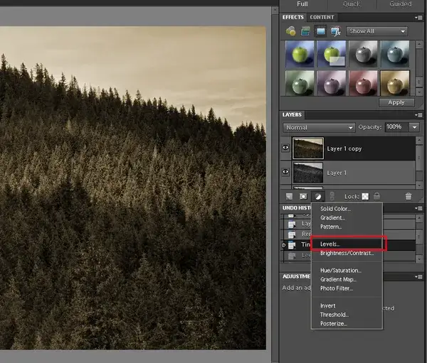
Task: Click the add layer mask icon
Action: 304,195
